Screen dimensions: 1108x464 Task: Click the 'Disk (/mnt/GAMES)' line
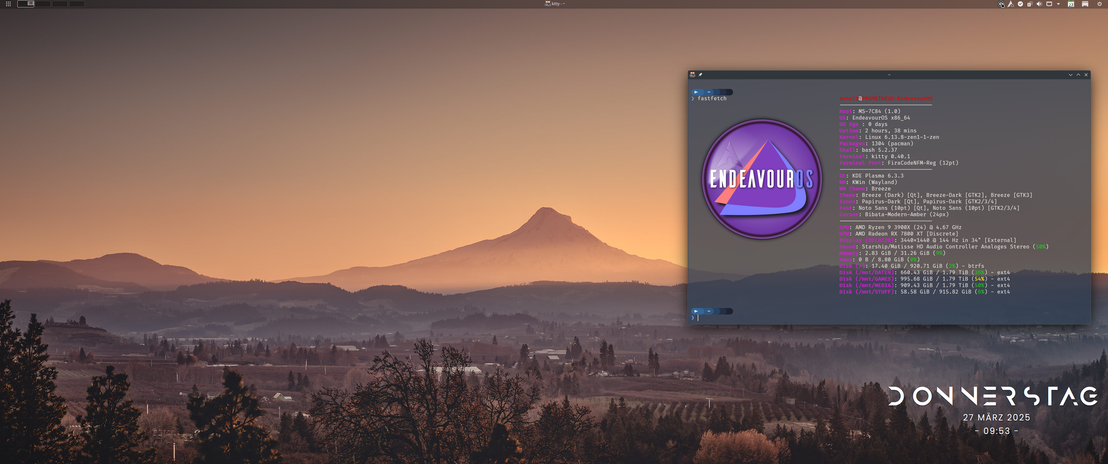tap(924, 279)
